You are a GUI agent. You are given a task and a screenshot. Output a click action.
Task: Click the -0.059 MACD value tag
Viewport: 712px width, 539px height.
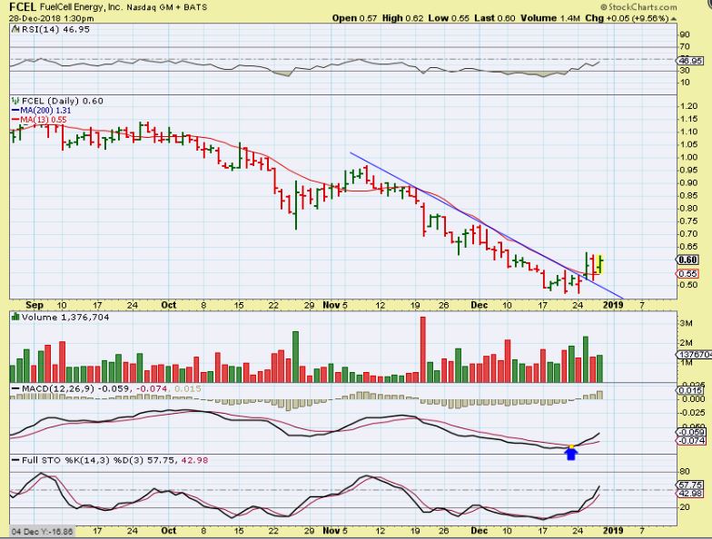(x=691, y=432)
